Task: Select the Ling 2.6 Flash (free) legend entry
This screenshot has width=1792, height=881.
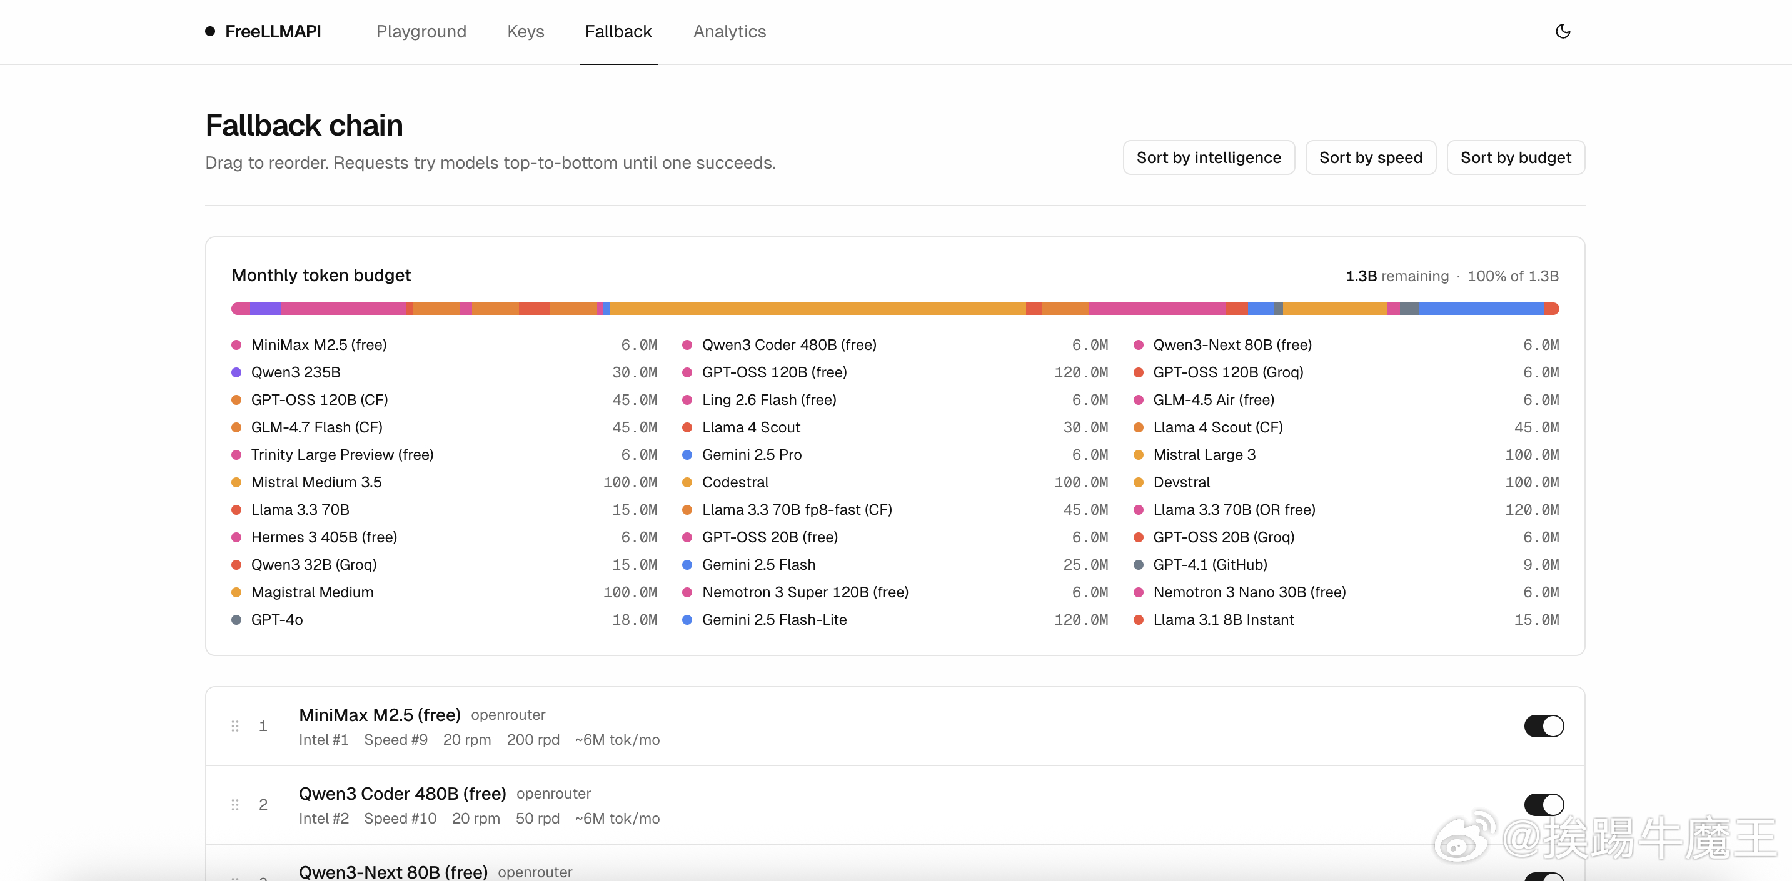Action: pos(895,400)
